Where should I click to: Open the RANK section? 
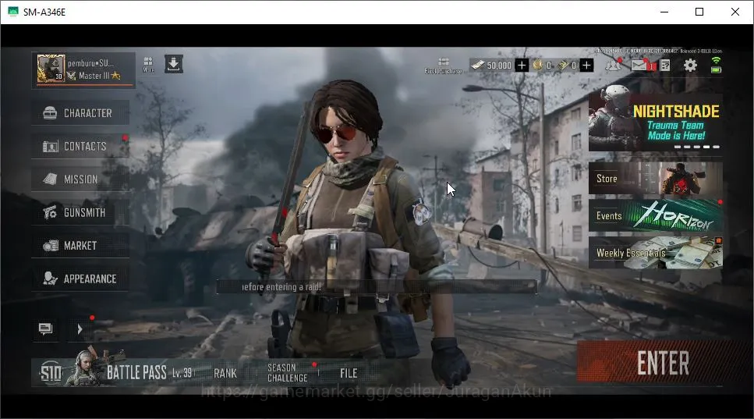pyautogui.click(x=225, y=373)
